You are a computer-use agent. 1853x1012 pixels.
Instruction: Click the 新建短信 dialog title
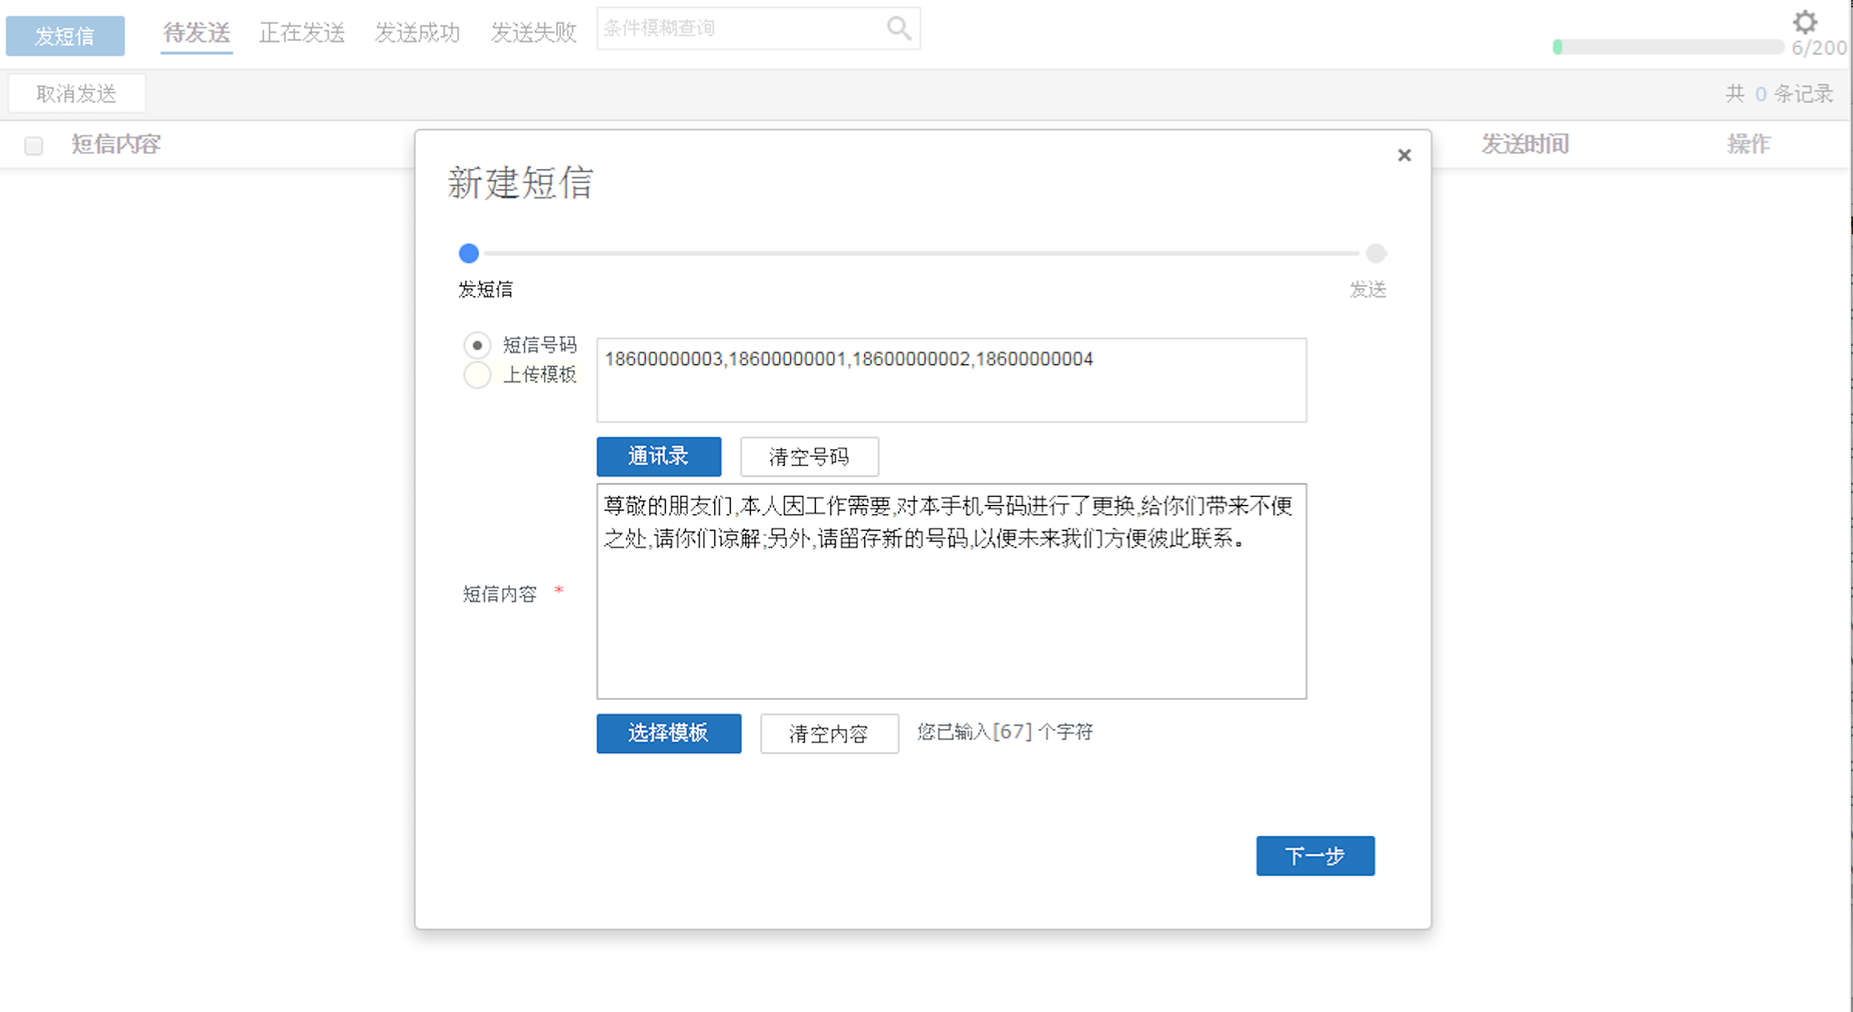pos(520,182)
